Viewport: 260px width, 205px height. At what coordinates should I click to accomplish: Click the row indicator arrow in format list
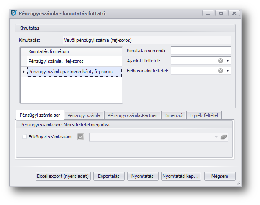click(23, 72)
